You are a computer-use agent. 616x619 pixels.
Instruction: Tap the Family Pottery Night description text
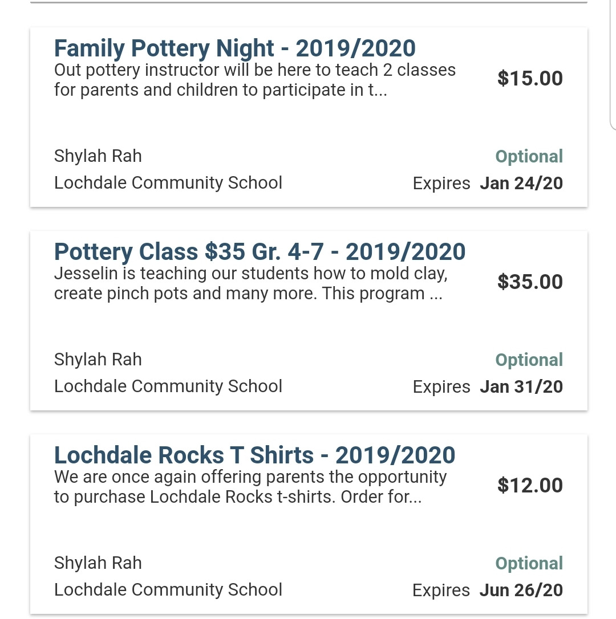point(254,80)
